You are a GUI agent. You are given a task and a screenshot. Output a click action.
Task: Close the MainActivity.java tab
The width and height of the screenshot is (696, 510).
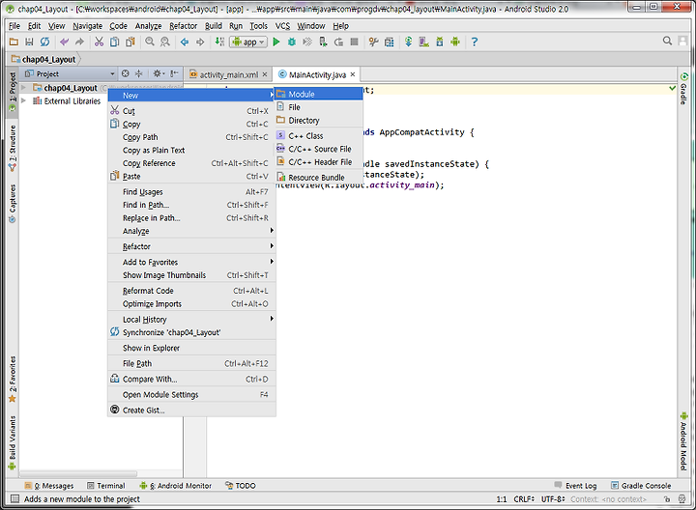353,74
